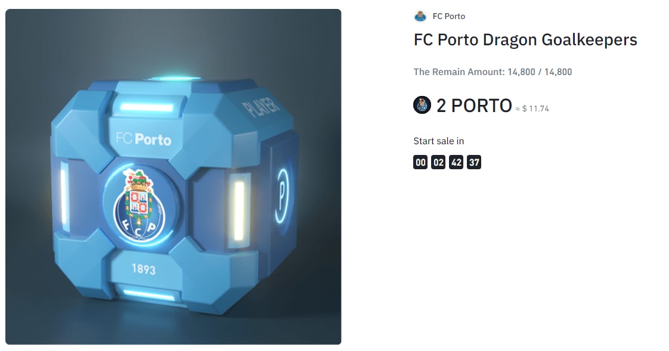
Task: Click the circled P emblem on box side
Action: click(283, 195)
